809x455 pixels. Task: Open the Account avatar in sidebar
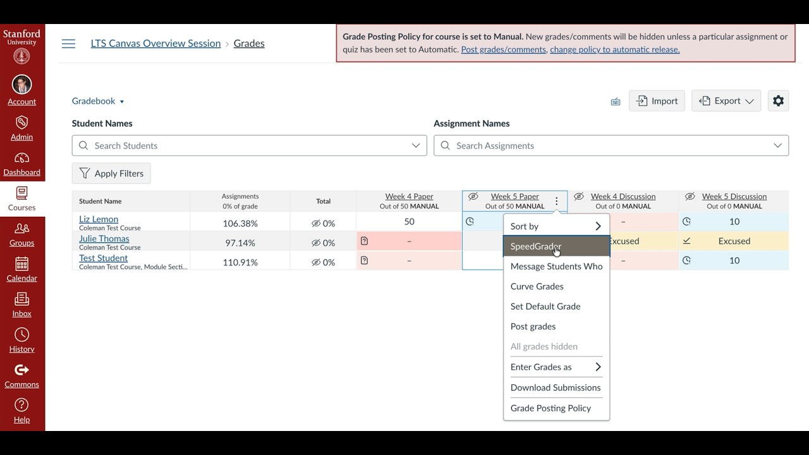[x=22, y=85]
